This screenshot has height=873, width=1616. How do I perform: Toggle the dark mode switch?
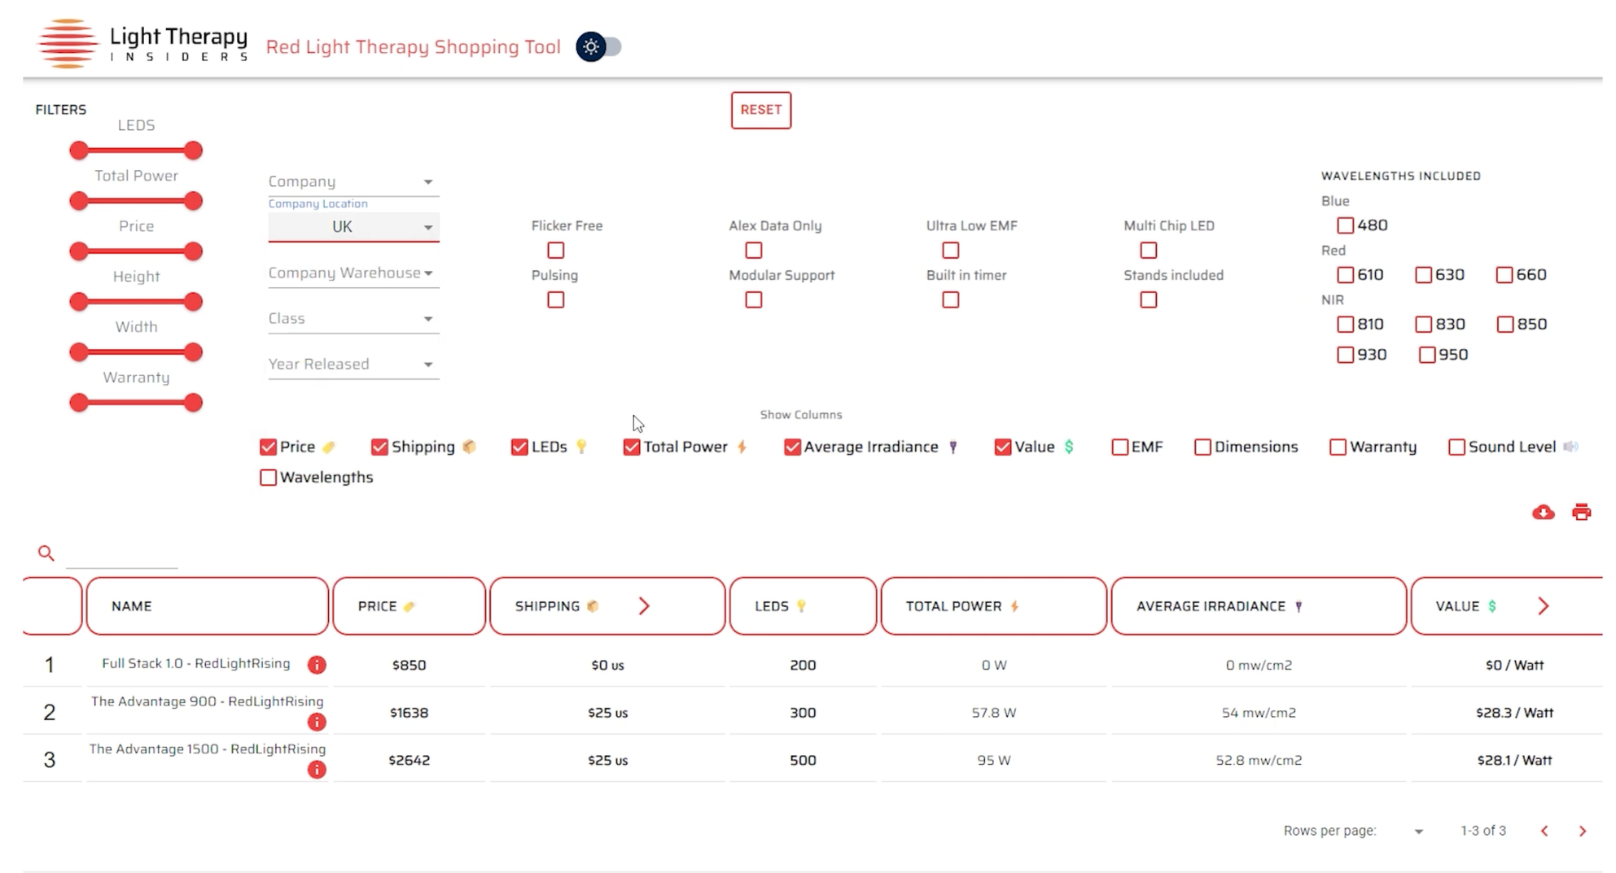[598, 47]
